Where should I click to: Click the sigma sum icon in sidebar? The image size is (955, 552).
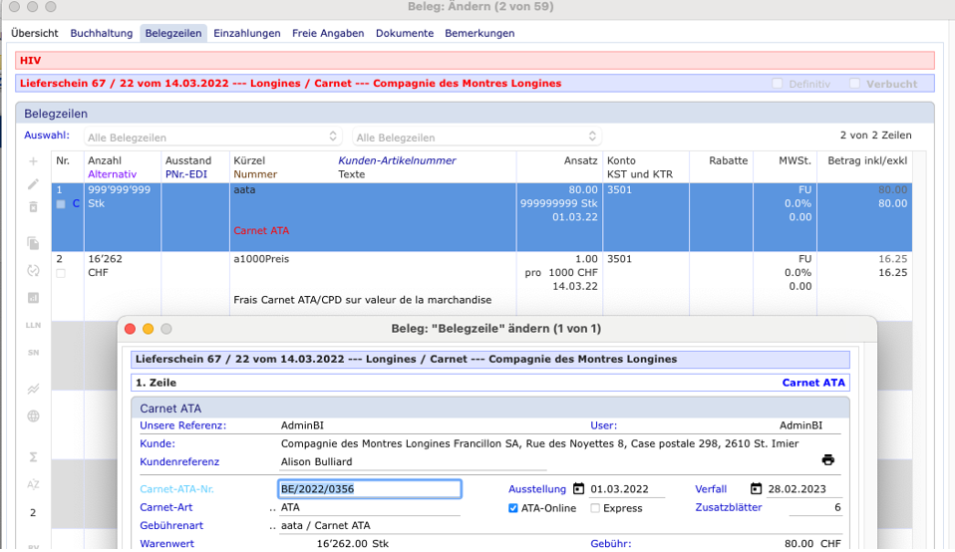pos(33,457)
